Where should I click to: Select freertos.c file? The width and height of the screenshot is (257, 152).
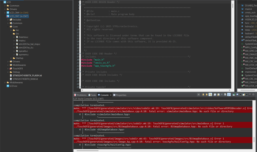23,37
